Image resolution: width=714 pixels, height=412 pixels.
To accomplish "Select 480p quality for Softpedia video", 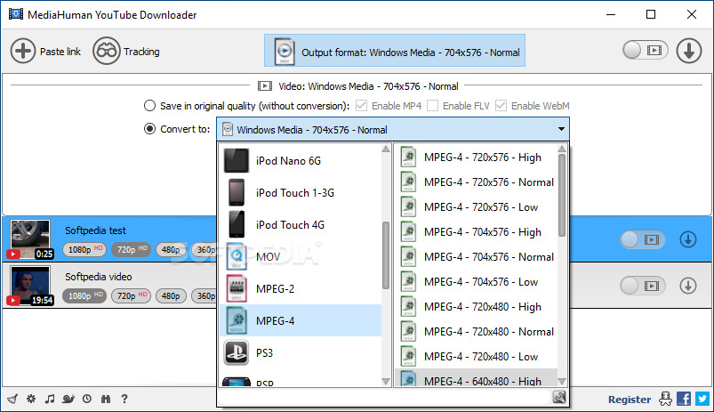I will click(x=171, y=295).
